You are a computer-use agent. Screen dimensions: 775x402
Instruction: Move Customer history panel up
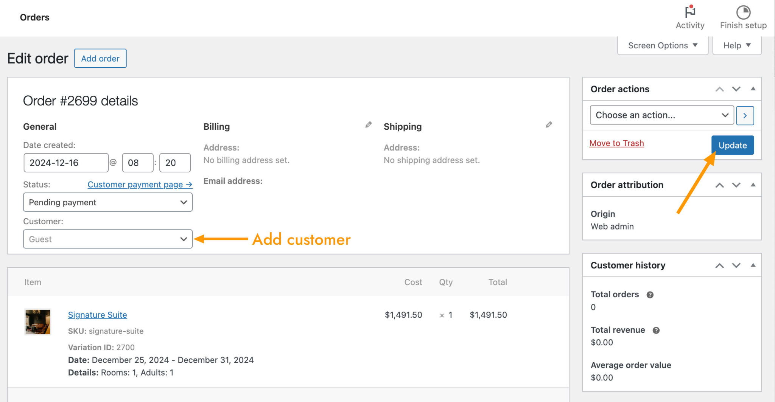[719, 265]
